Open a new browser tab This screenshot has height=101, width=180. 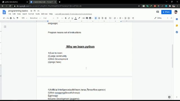[x=60, y=2]
